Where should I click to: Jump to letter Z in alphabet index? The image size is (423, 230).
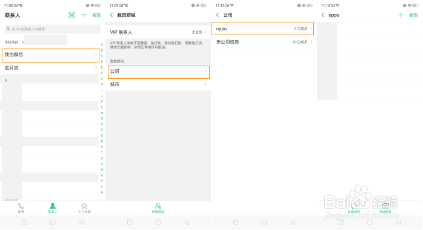(x=102, y=187)
